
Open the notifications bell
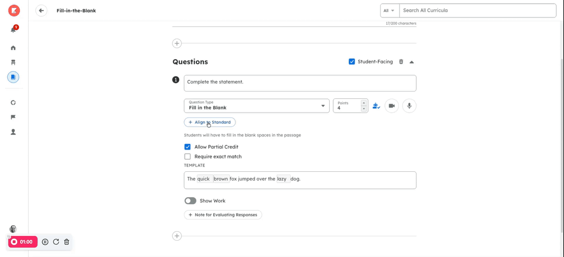pos(14,30)
